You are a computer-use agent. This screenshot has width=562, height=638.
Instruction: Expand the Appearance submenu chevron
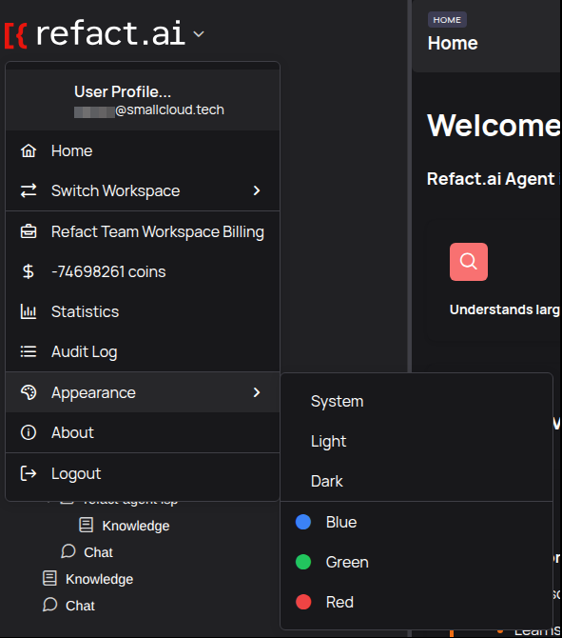[257, 392]
